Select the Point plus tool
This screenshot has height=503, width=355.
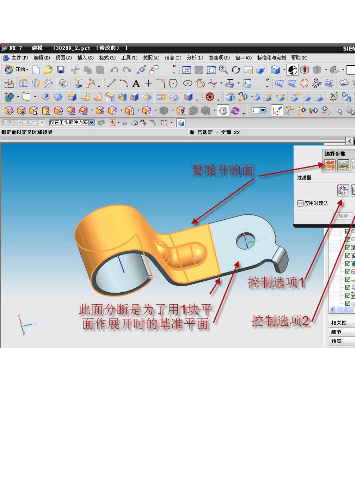(x=149, y=83)
